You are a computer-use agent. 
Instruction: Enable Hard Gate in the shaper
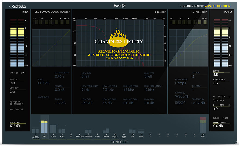pyautogui.click(x=43, y=97)
